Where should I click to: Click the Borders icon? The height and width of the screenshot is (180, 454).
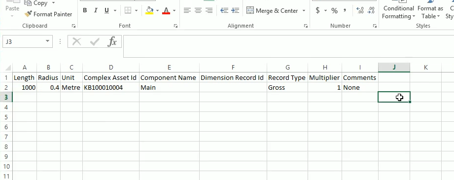[128, 11]
